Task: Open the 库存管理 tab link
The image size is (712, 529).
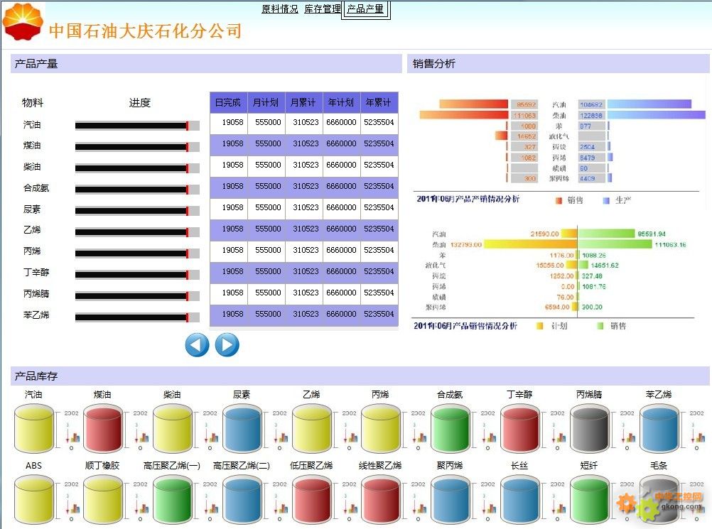Action: pos(323,9)
